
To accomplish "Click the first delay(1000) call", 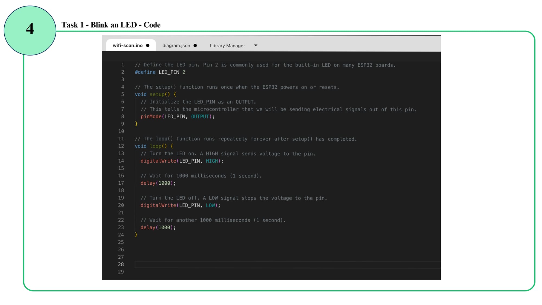I will [157, 183].
